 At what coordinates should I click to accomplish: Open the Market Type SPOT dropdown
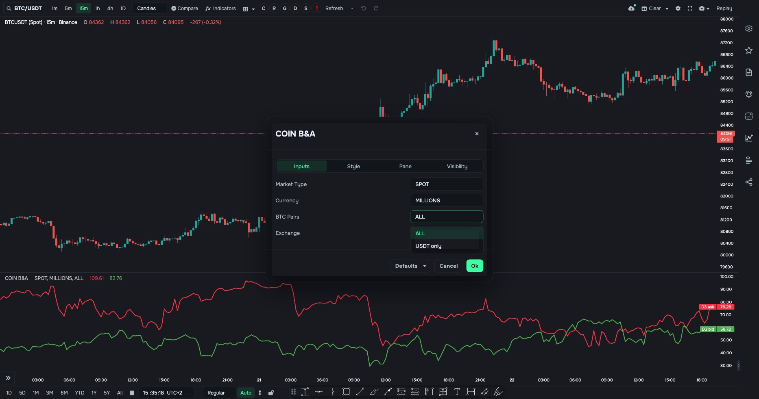coord(447,184)
